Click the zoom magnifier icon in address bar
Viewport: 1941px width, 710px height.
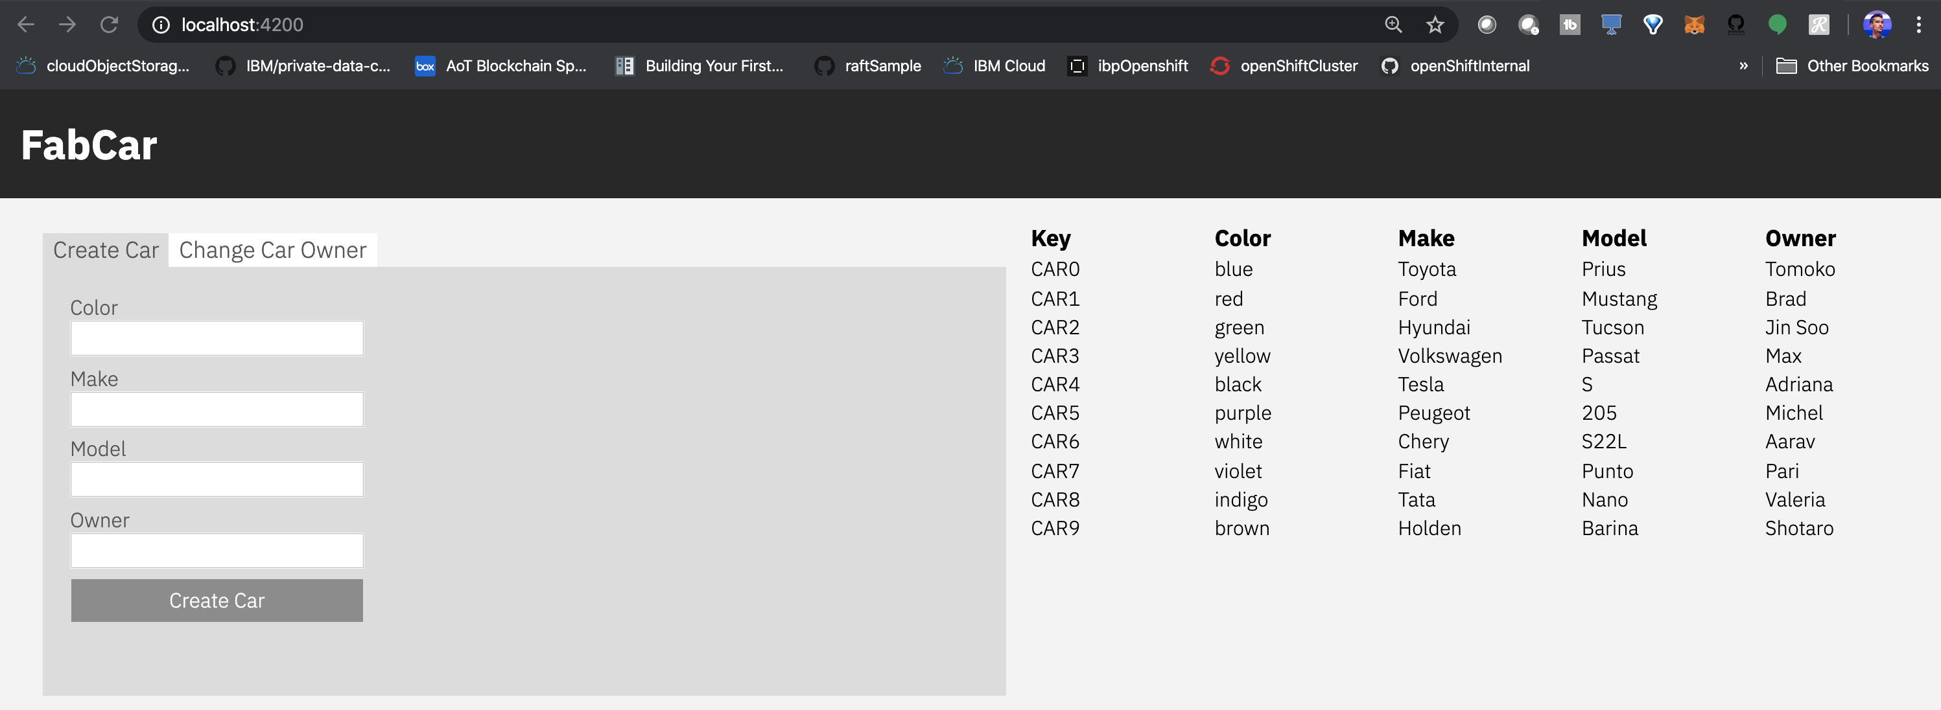click(x=1393, y=25)
